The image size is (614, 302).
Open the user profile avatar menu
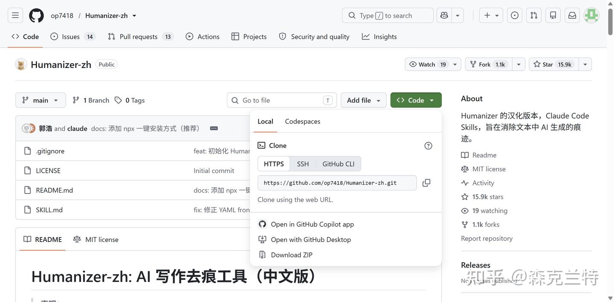[x=591, y=15]
